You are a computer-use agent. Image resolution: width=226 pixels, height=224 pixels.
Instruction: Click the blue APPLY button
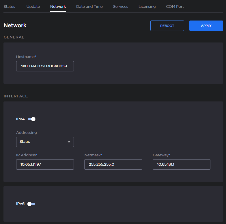(x=206, y=26)
